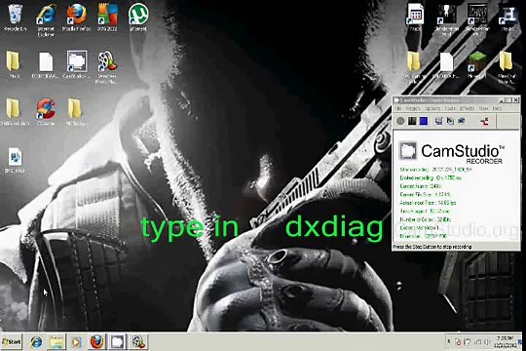Open the Help menu in CamStudio
Screen dimensions: 526x351
(x=497, y=108)
